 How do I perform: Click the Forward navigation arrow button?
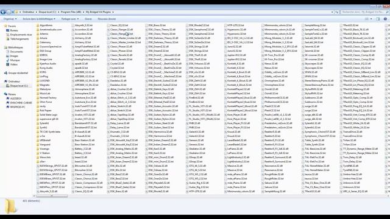coord(9,12)
